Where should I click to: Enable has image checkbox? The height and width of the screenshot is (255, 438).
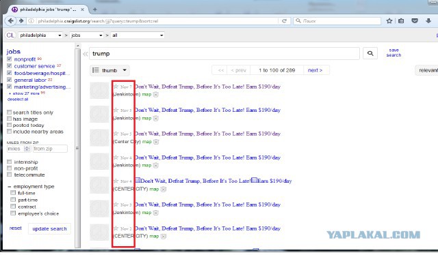click(x=9, y=119)
